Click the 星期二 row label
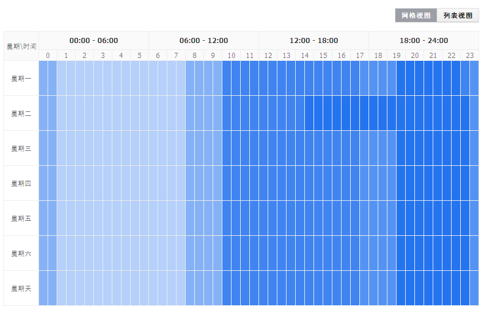 click(21, 114)
